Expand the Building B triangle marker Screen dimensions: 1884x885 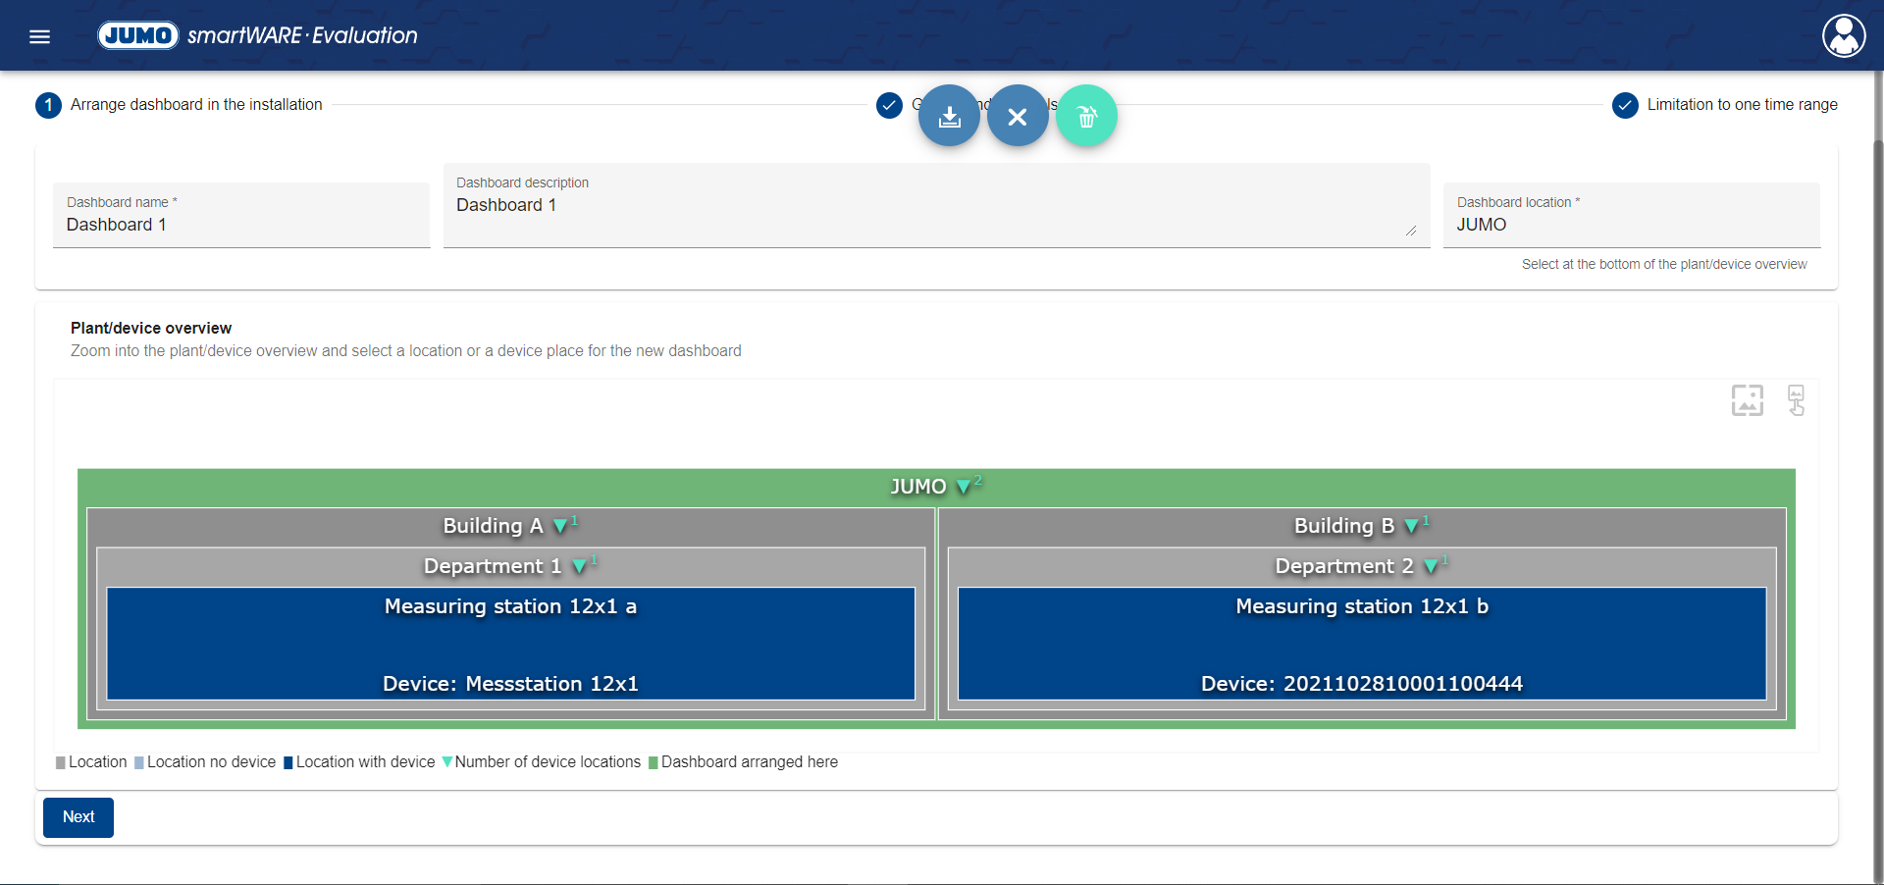[1411, 526]
